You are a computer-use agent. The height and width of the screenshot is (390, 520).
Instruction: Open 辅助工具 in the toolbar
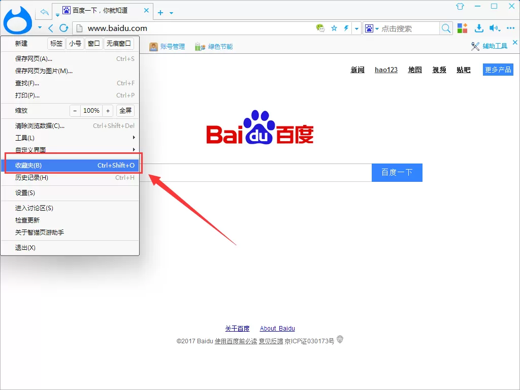tap(489, 46)
